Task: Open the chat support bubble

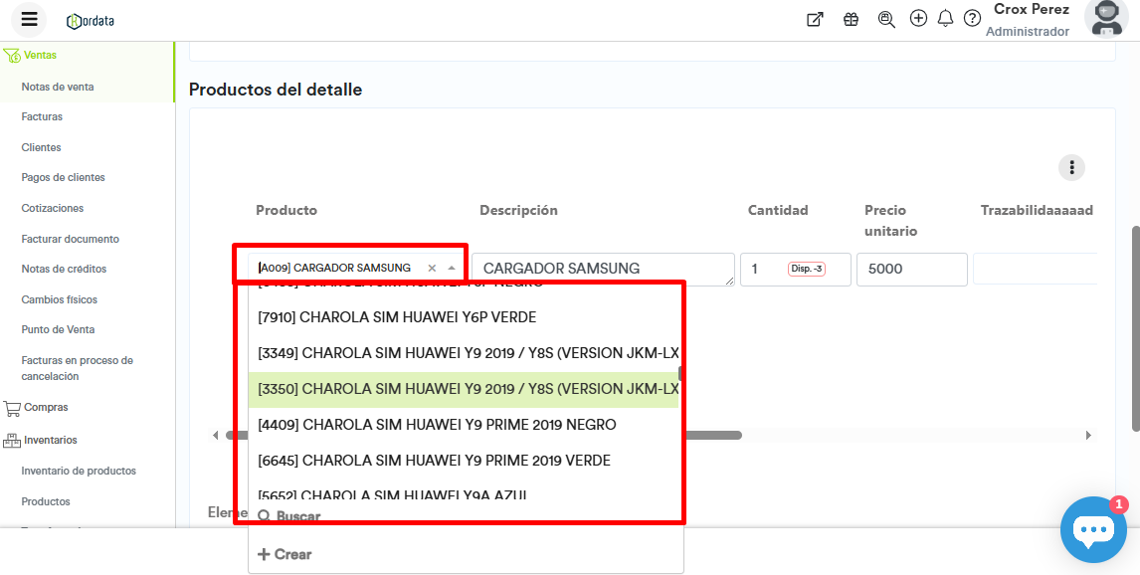Action: (1092, 529)
